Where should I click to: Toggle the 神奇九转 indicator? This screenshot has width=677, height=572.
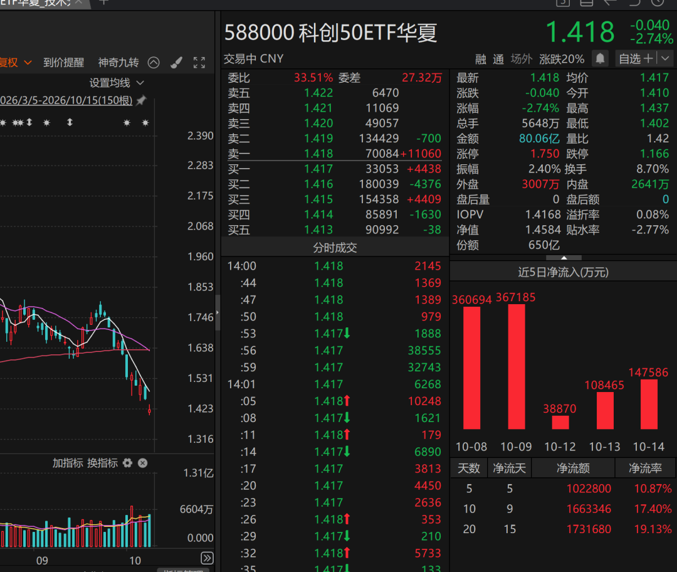point(118,63)
